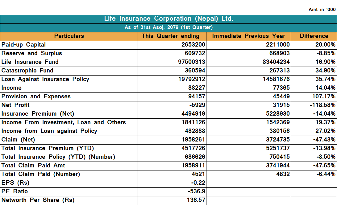337x205 pixels.
Task: Click the EPS value -0.22
Action: (x=198, y=183)
